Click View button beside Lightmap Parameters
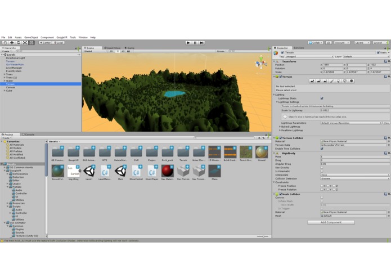 386,123
